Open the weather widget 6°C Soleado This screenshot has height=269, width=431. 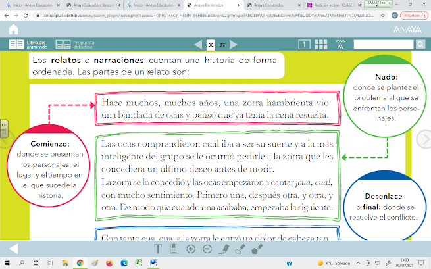pos(334,263)
